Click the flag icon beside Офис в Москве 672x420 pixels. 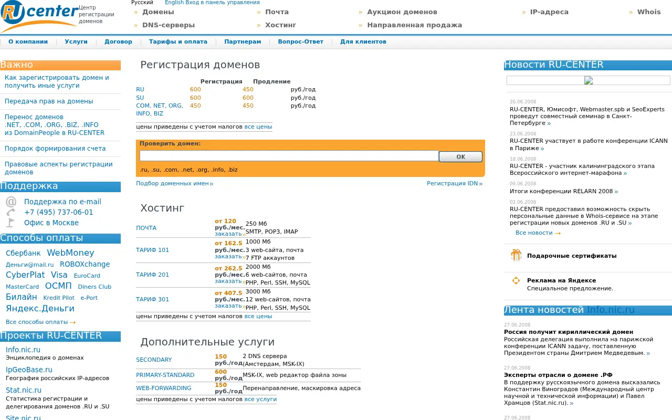coord(11,223)
